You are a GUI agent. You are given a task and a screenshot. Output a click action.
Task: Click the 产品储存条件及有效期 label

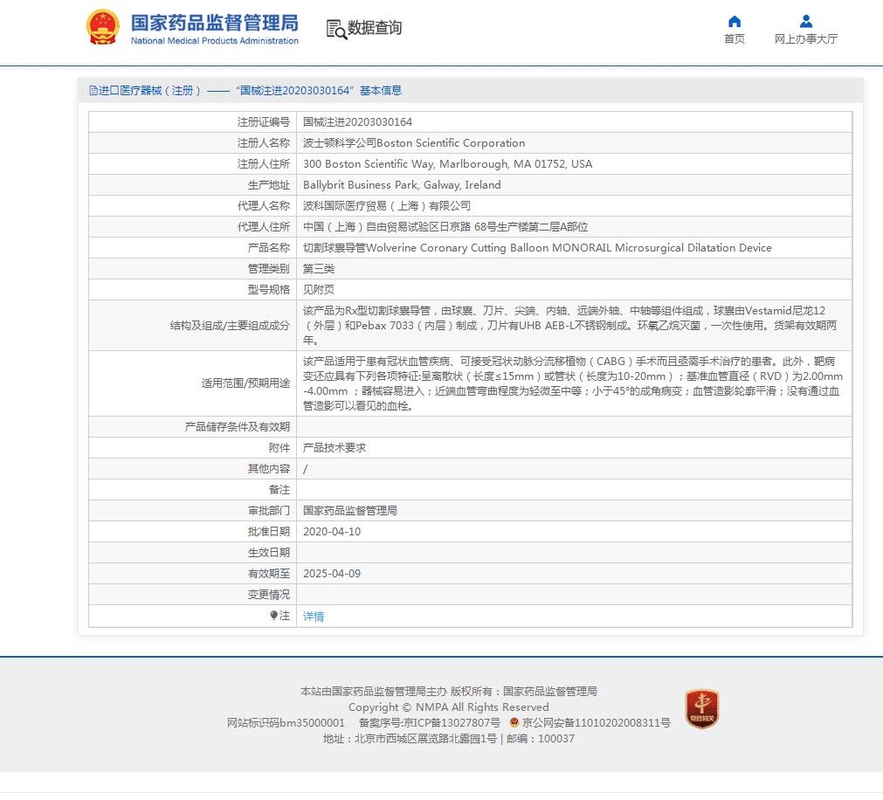(x=237, y=427)
